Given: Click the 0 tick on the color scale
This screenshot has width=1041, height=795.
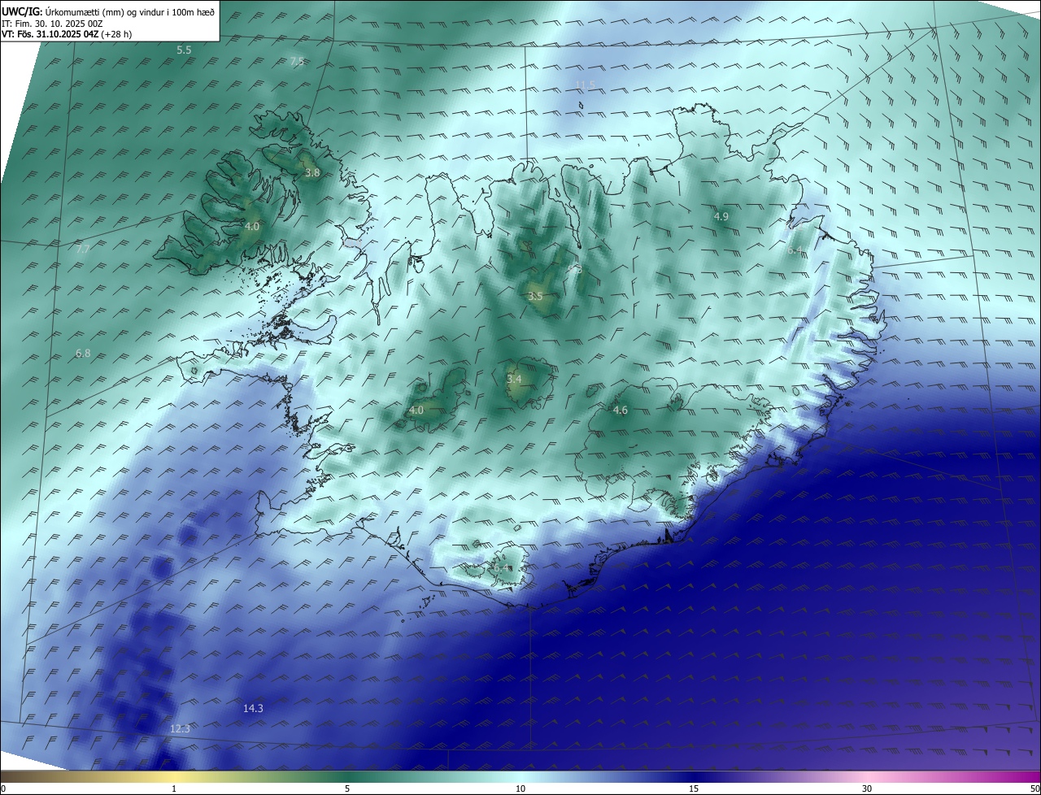Looking at the screenshot, I should coord(3,788).
